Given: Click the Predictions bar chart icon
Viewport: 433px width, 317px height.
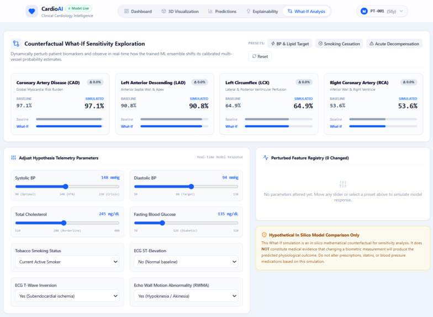Looking at the screenshot, I should click(x=210, y=11).
